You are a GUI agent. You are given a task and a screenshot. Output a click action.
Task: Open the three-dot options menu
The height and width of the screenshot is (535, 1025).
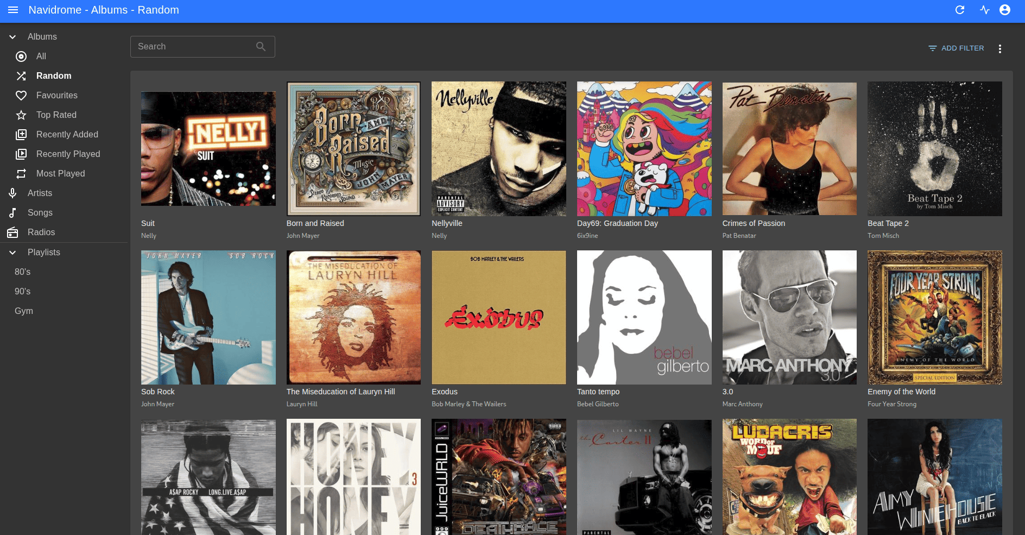point(1000,48)
